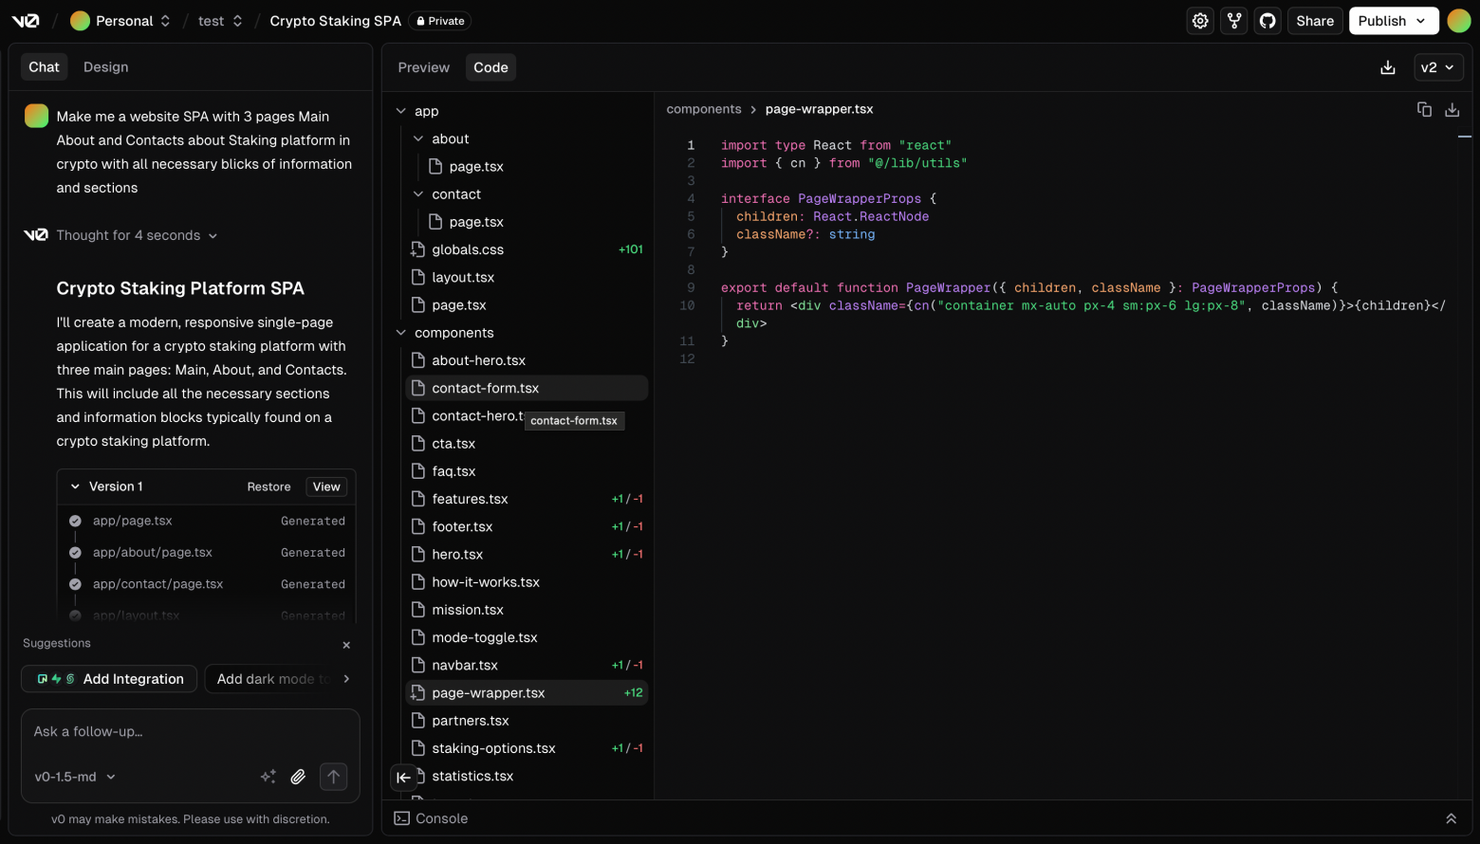The height and width of the screenshot is (844, 1480).
Task: Open the Publish dropdown arrow
Action: (x=1418, y=20)
